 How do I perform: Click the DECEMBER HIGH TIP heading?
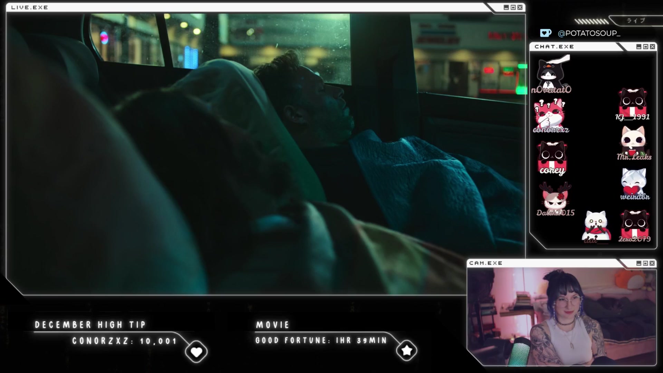coord(90,325)
